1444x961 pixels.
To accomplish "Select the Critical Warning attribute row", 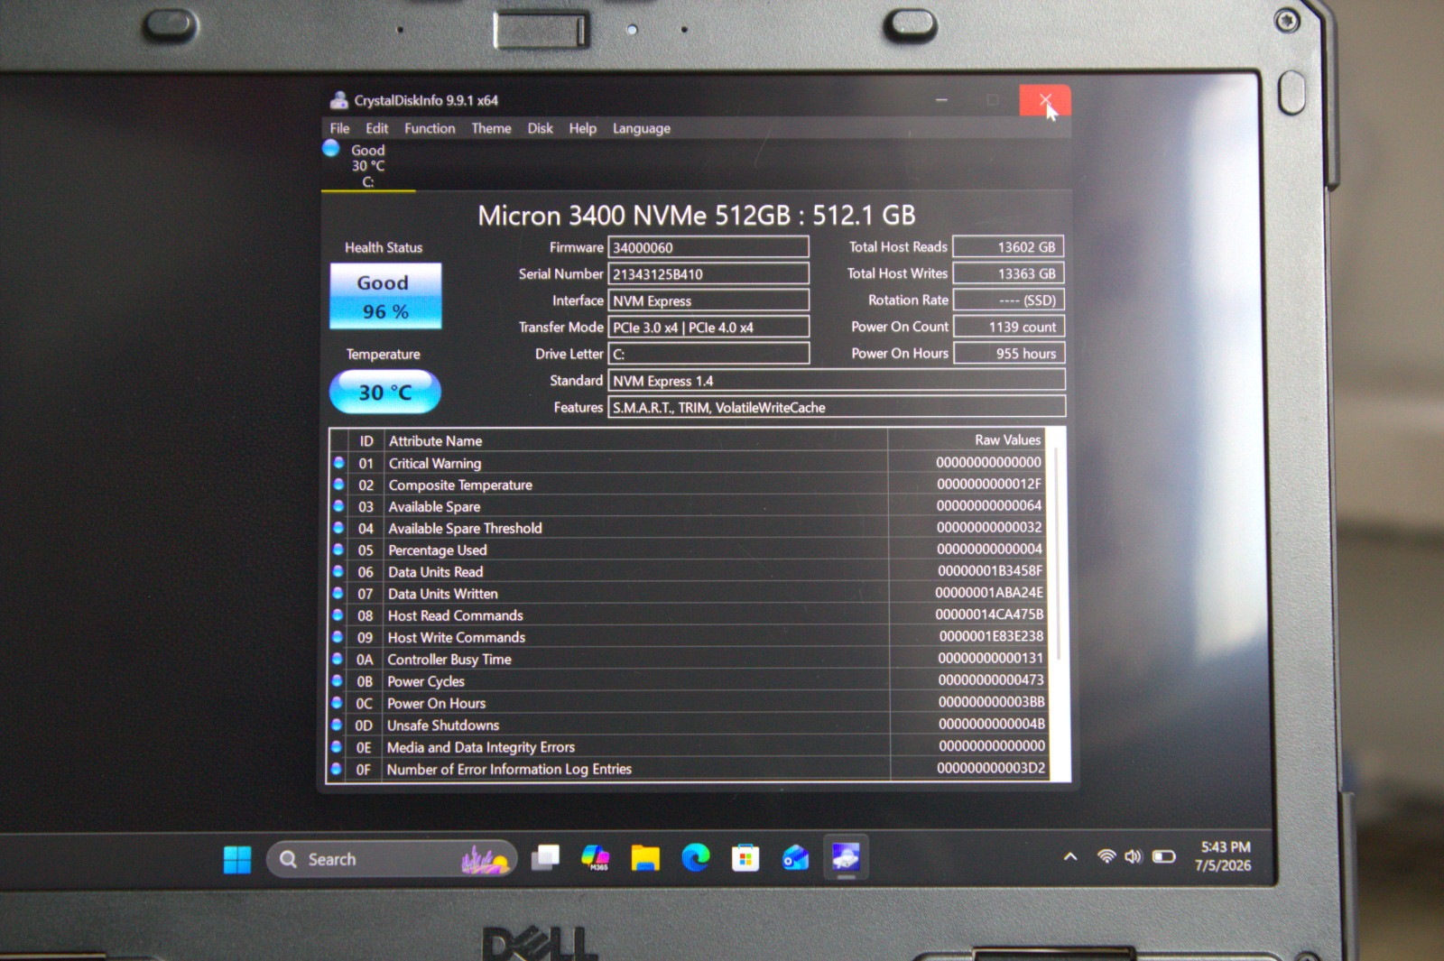I will pos(688,463).
